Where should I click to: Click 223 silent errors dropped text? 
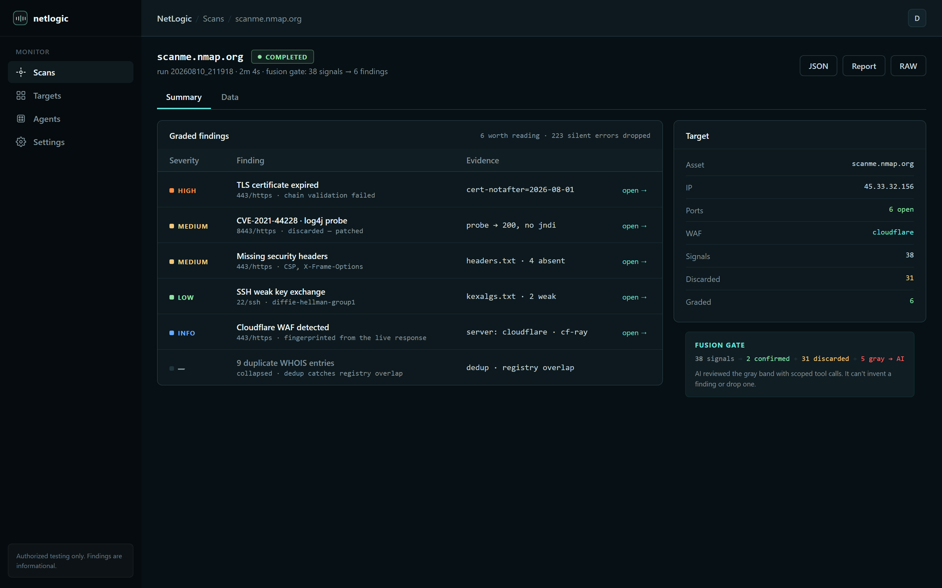click(x=601, y=136)
